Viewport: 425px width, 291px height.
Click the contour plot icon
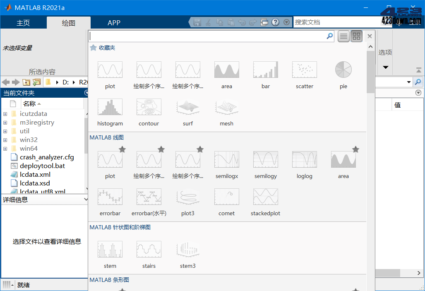(149, 107)
